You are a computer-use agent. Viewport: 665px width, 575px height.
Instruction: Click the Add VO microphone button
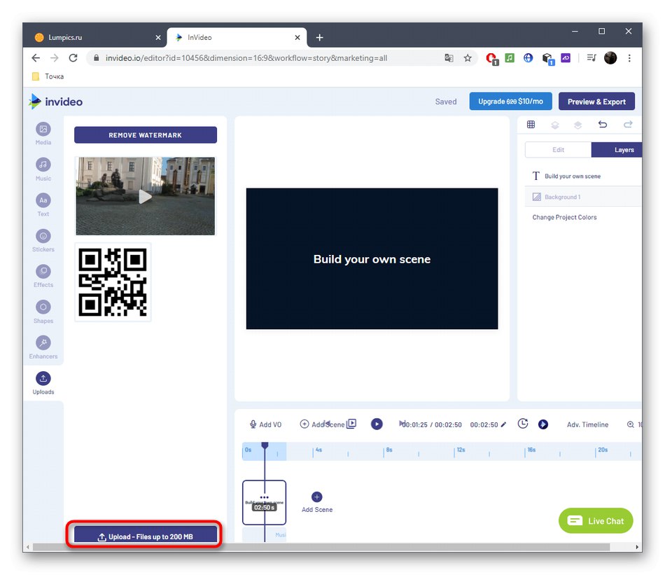[x=265, y=424]
